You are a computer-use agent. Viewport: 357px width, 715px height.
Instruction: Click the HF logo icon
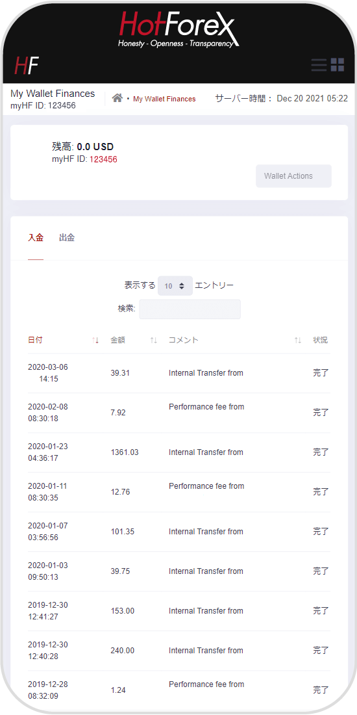coord(27,66)
